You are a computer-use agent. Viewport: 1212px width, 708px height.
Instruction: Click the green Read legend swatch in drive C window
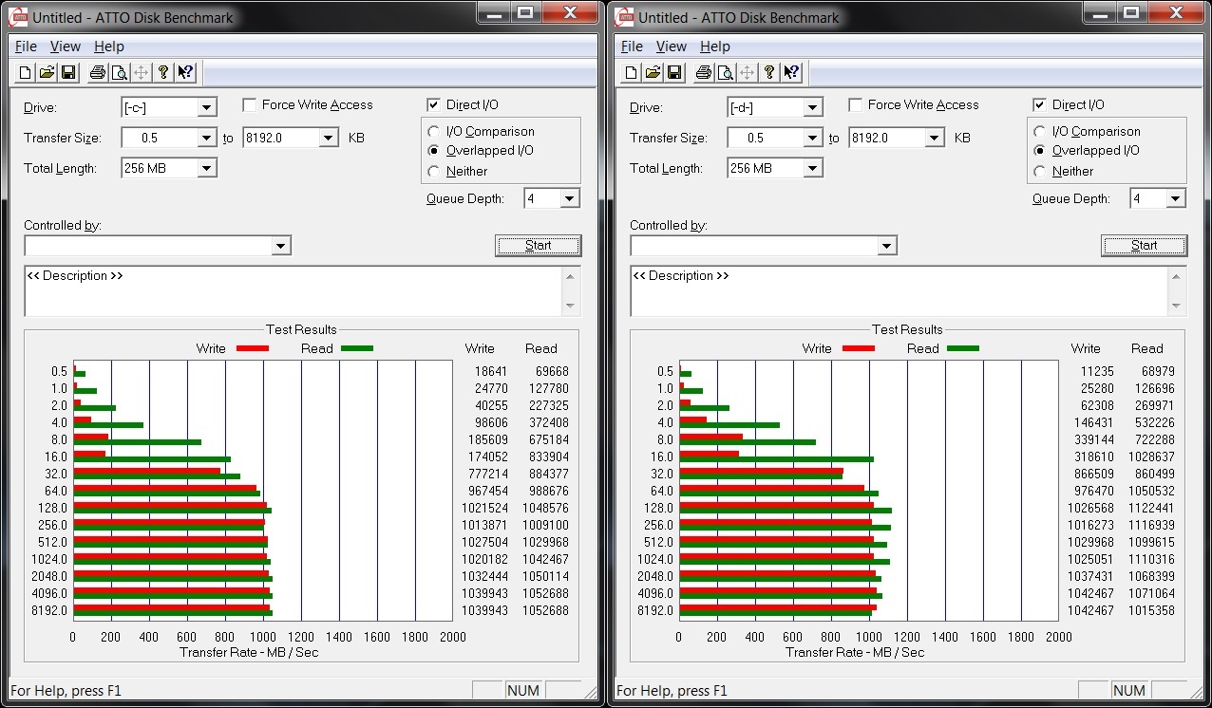pyautogui.click(x=357, y=348)
